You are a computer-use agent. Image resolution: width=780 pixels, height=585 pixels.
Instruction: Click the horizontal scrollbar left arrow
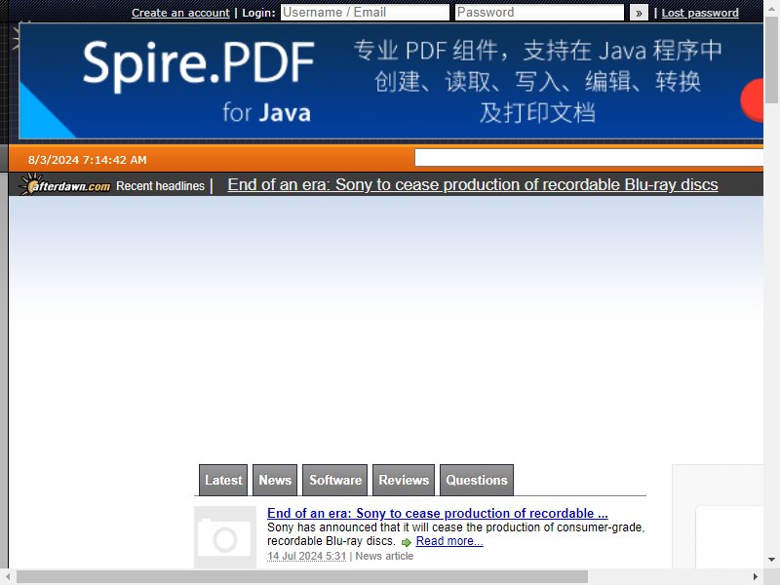8,576
